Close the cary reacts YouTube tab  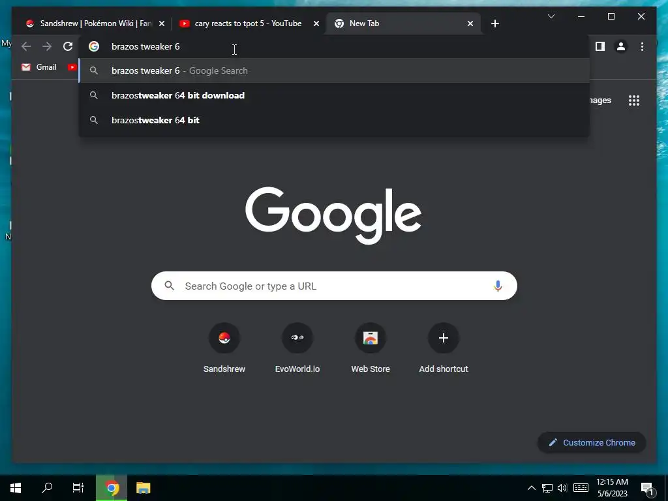point(316,24)
